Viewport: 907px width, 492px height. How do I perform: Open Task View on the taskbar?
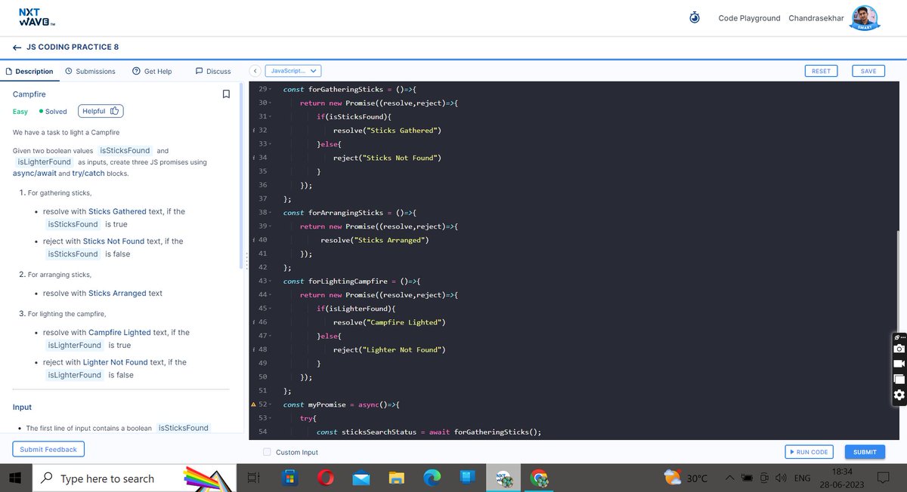(253, 478)
